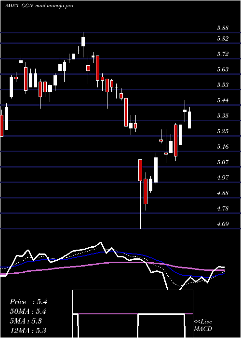Viewport: 241px width, 338px height.
Task: Click the Price : 5.4 readout
Action: [x=28, y=302]
